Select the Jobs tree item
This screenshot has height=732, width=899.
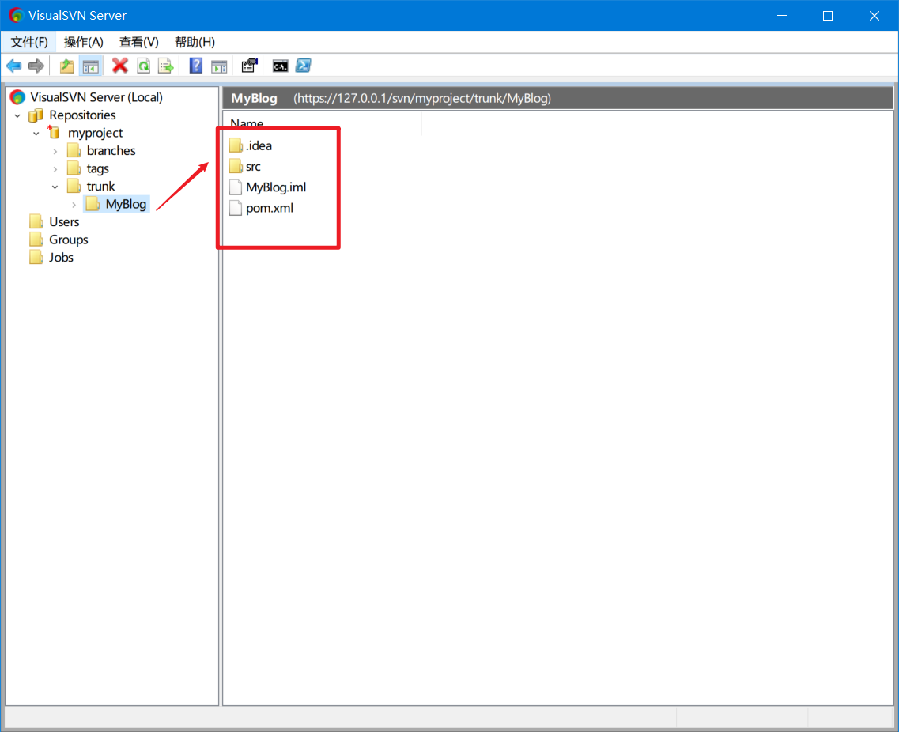pyautogui.click(x=61, y=258)
